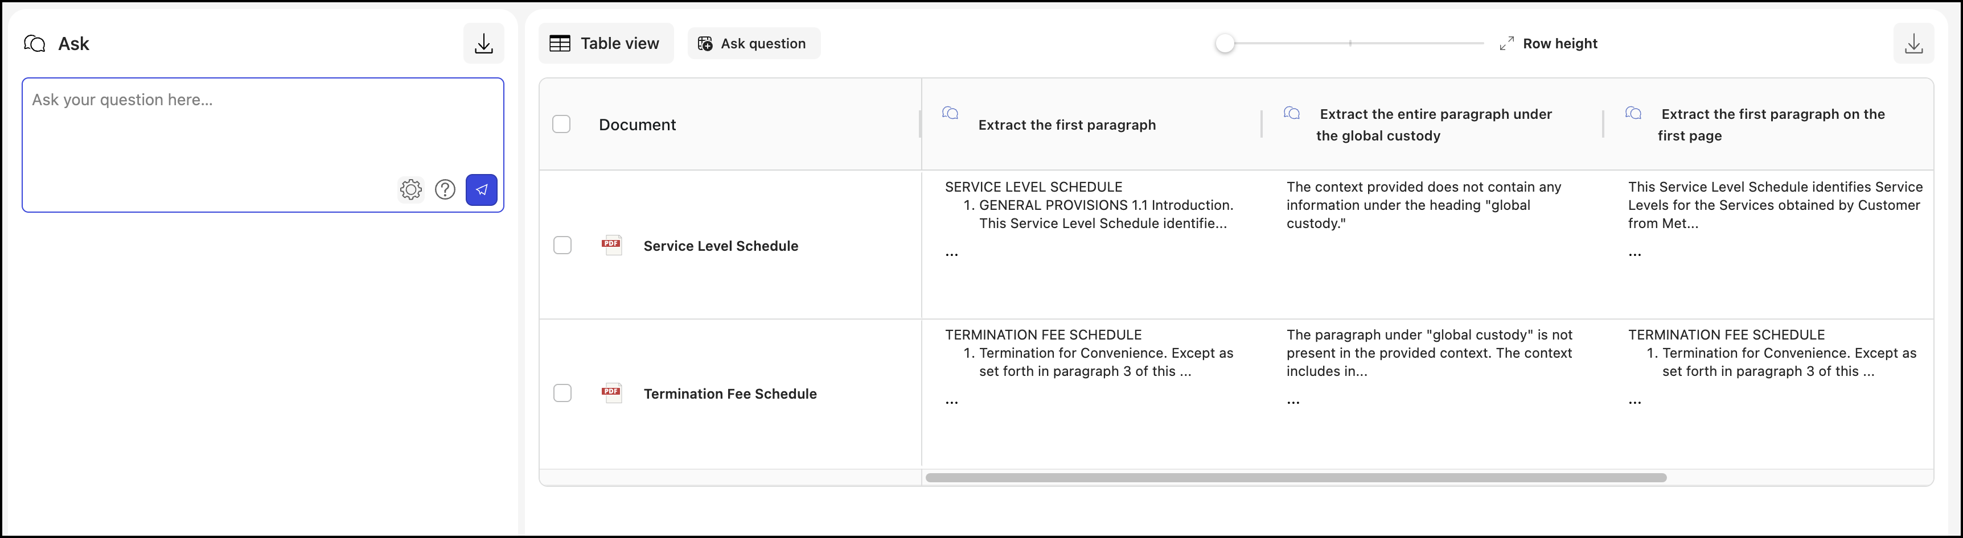Download the table using the top-right icon
This screenshot has height=538, width=1963.
(x=1913, y=43)
